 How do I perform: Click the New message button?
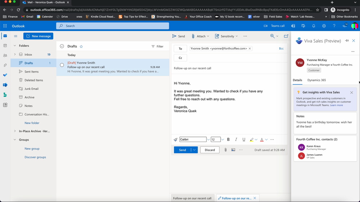pyautogui.click(x=38, y=36)
